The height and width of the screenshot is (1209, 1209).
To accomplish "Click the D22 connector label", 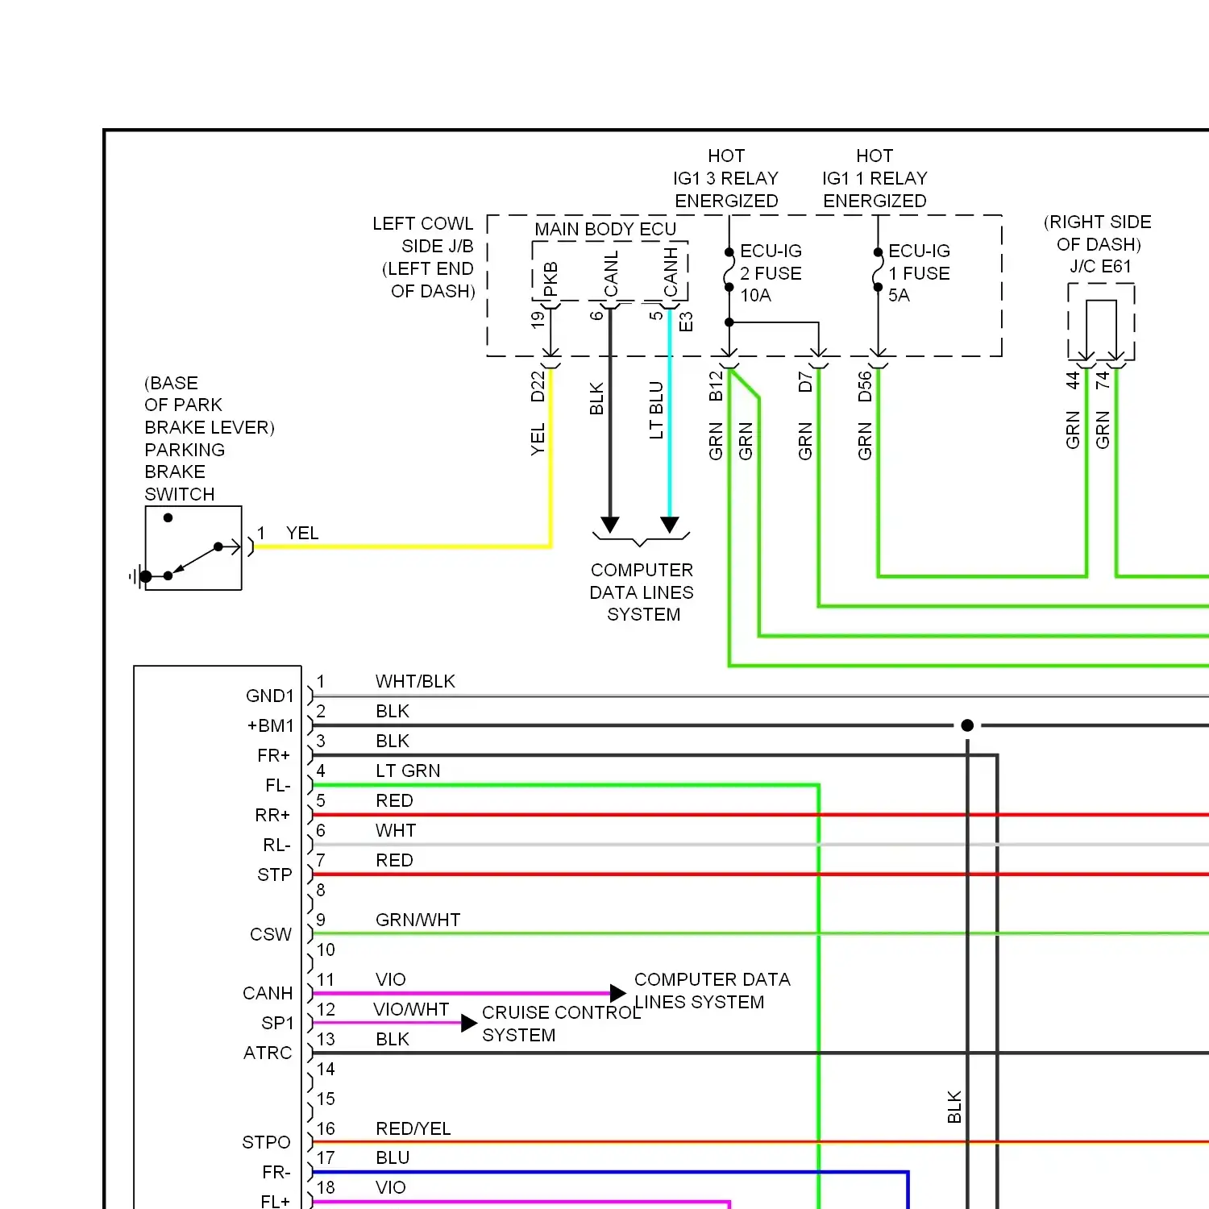I will click(x=538, y=386).
